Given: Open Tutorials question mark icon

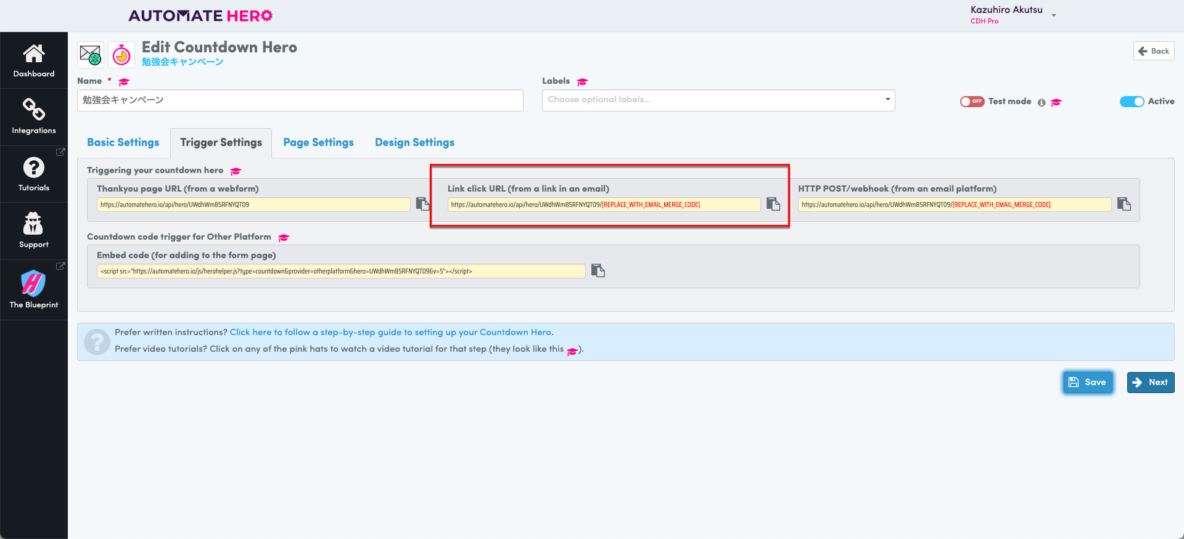Looking at the screenshot, I should (x=34, y=167).
